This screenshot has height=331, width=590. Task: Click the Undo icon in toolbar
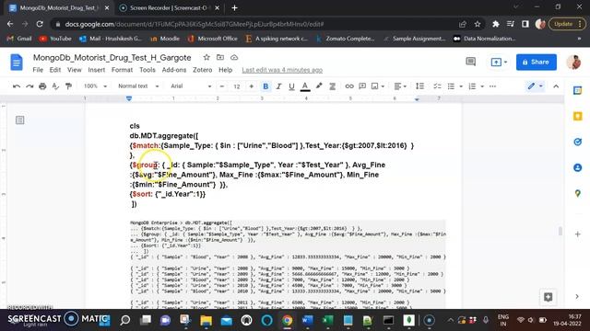17,86
